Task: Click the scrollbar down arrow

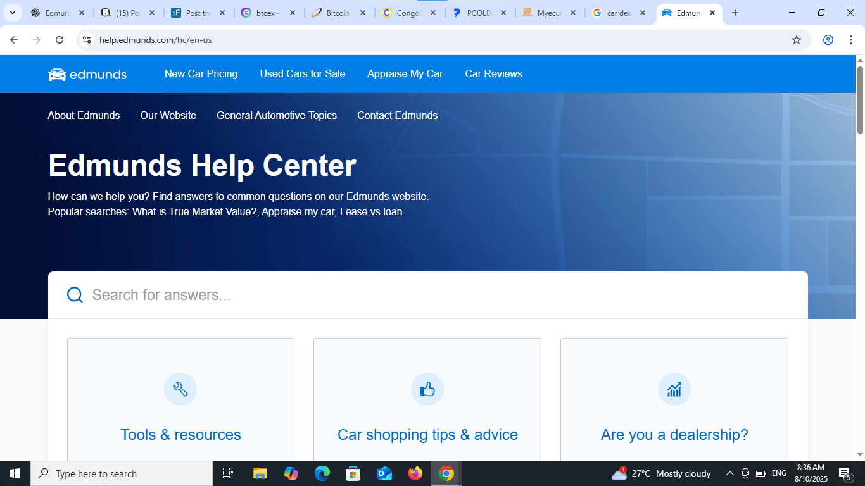Action: click(x=860, y=454)
